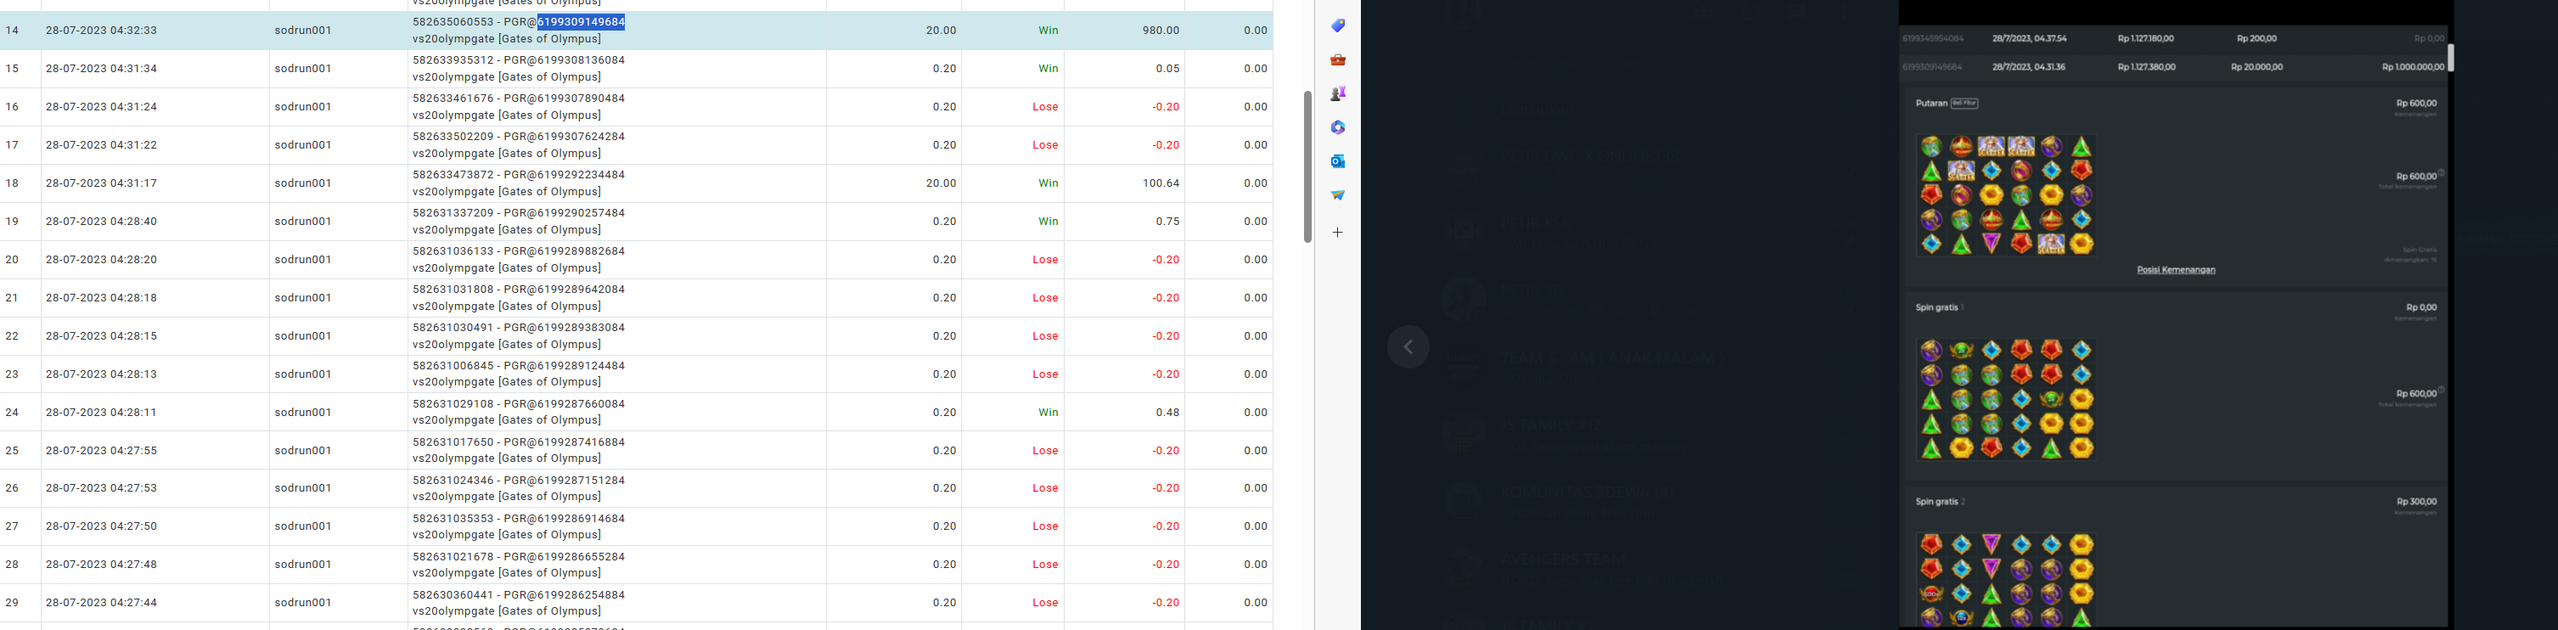Open the Posisi Kemenangan link
Viewport: 2558px width, 630px height.
[x=2176, y=269]
